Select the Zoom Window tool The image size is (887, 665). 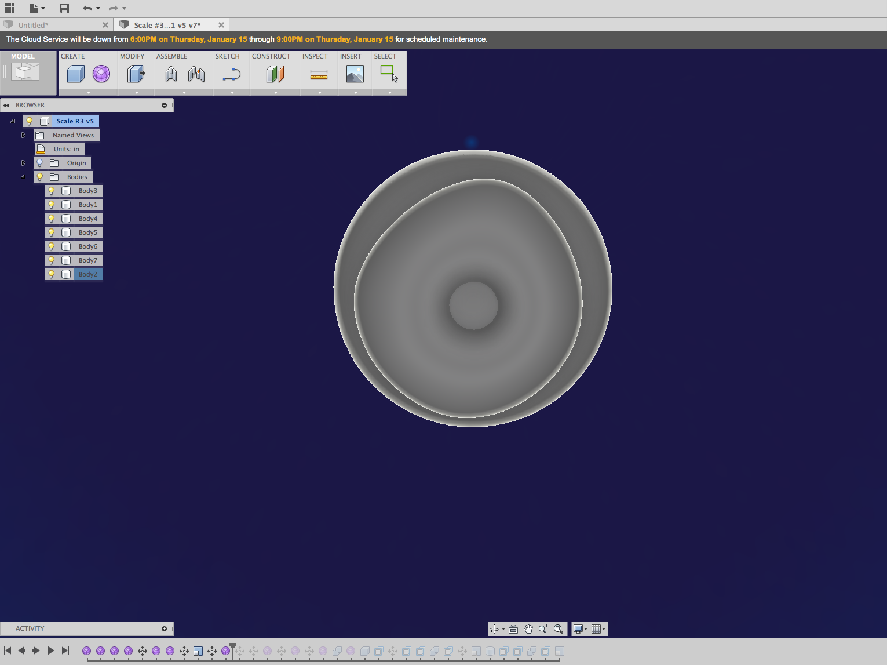coord(558,629)
